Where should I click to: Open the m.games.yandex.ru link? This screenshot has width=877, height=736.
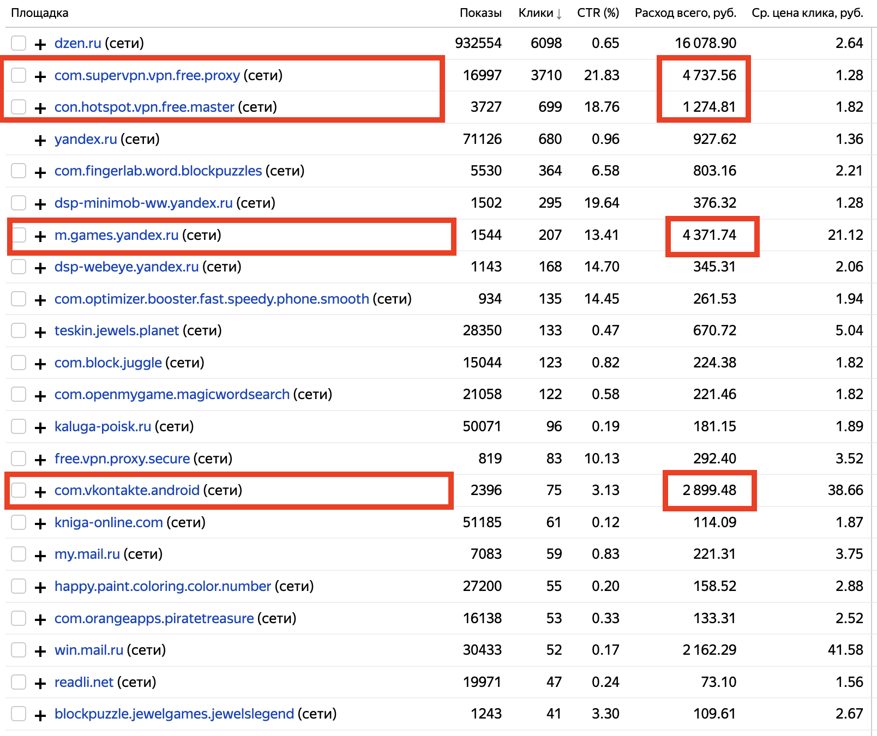[x=117, y=235]
